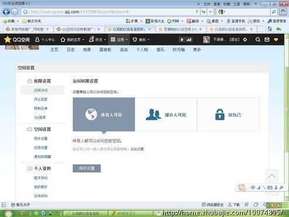Screen dimensions: 289x217
Task: Open the 相册 tab
Action: point(87,50)
